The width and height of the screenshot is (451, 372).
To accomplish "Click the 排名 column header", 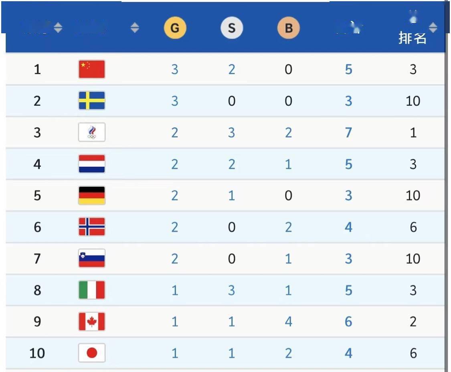I will tap(412, 38).
